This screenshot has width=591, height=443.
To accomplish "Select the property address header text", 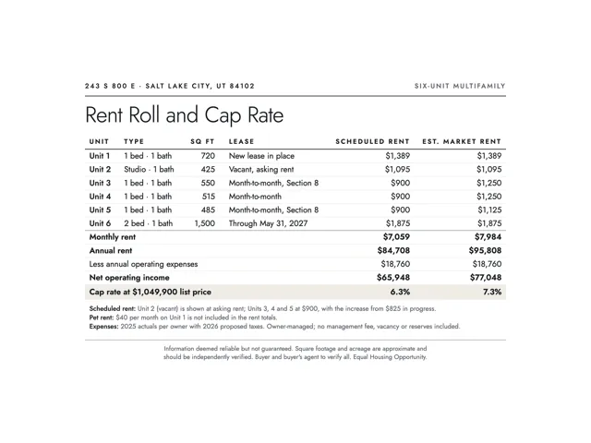I will 170,86.
